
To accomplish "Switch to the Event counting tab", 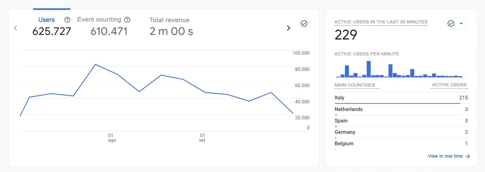I will [99, 20].
